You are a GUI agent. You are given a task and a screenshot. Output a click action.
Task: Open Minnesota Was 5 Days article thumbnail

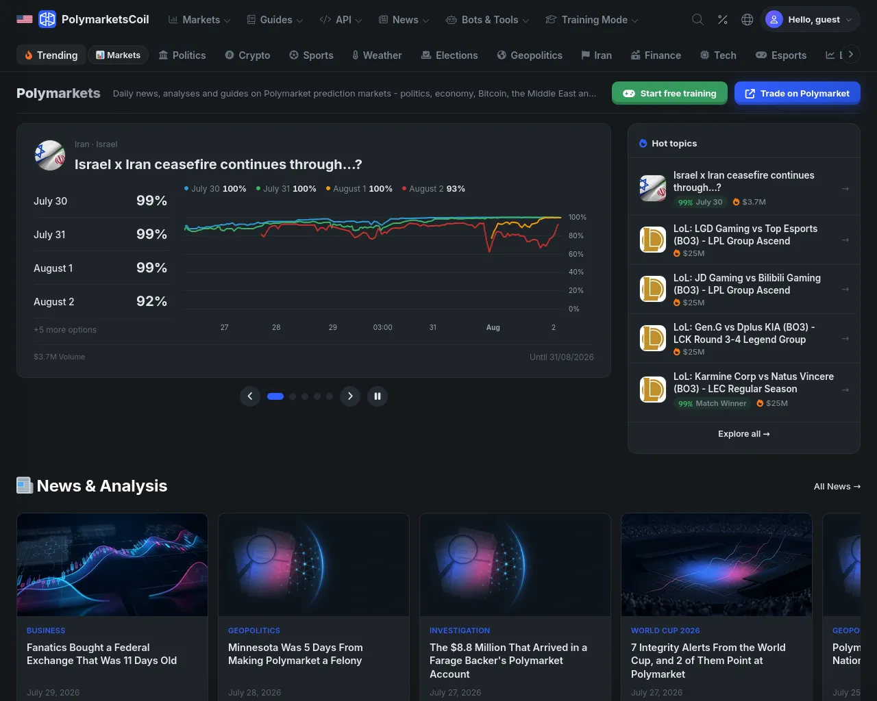(x=314, y=565)
